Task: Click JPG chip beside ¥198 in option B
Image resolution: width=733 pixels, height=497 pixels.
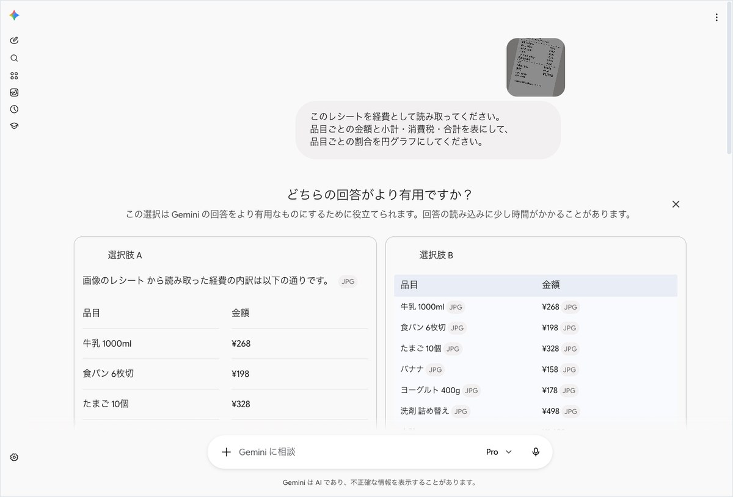Action: [569, 328]
